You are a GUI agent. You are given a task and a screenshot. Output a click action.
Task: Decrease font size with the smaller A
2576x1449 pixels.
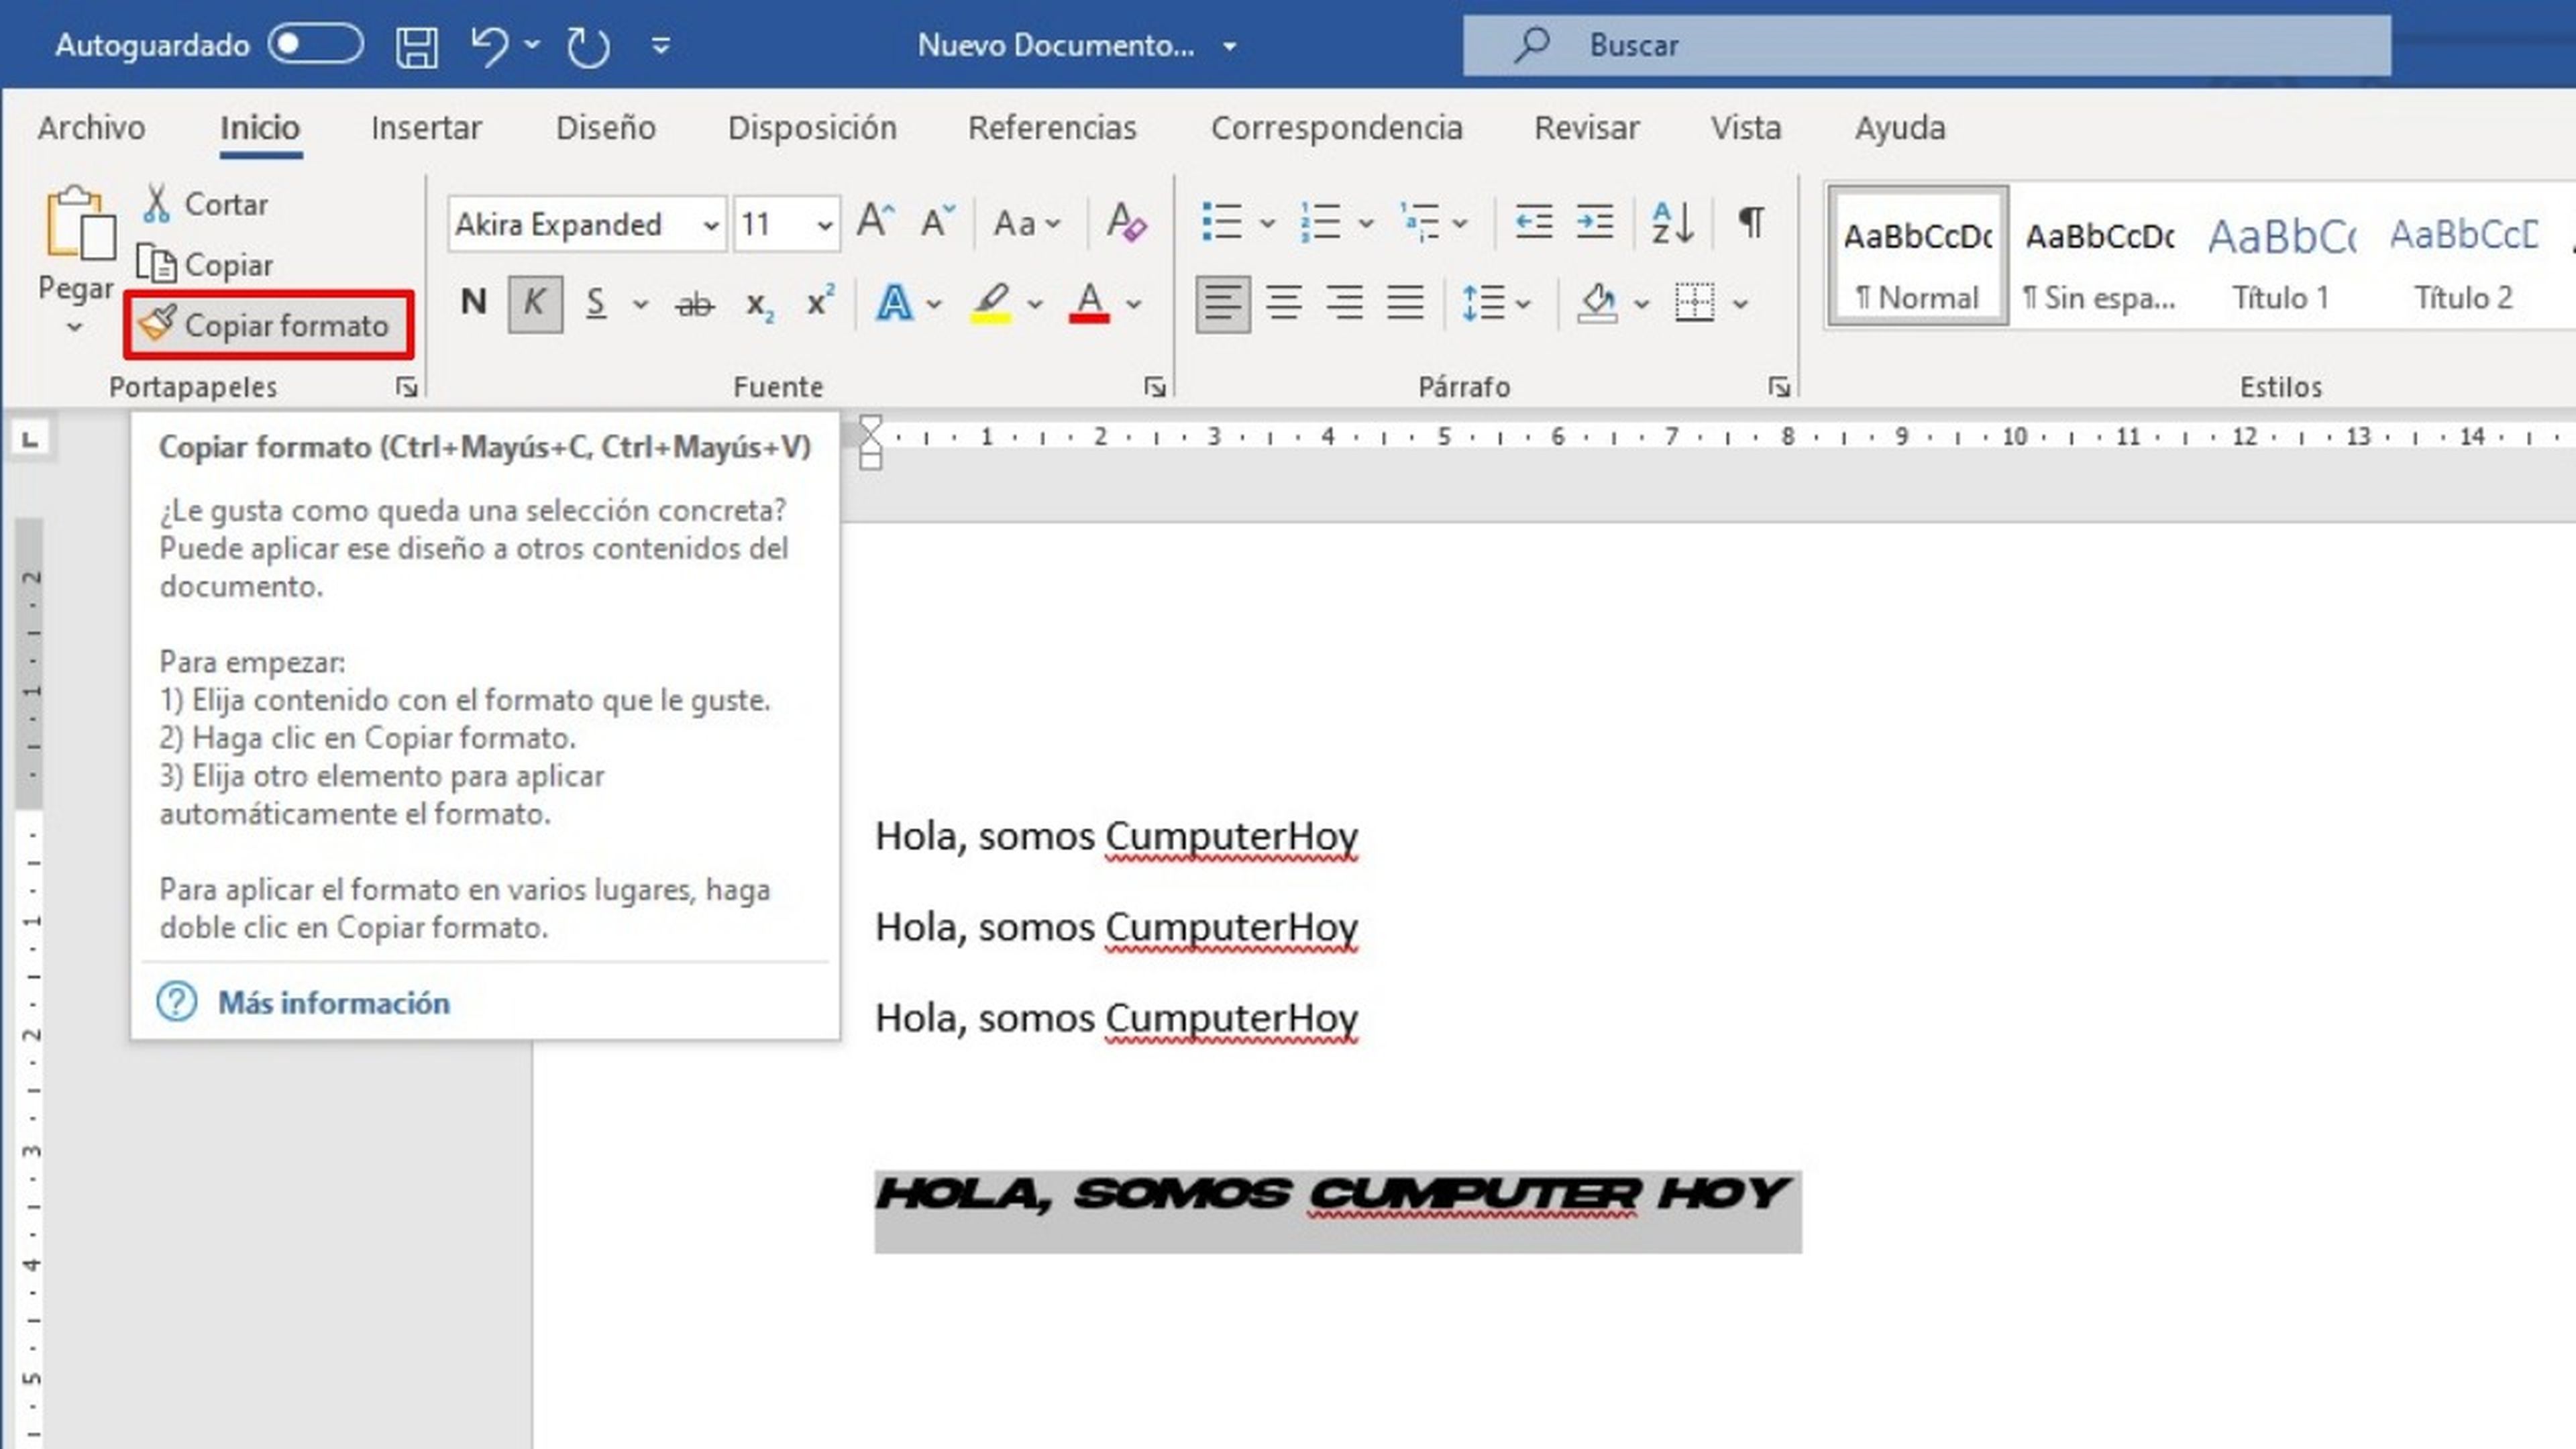click(x=937, y=222)
